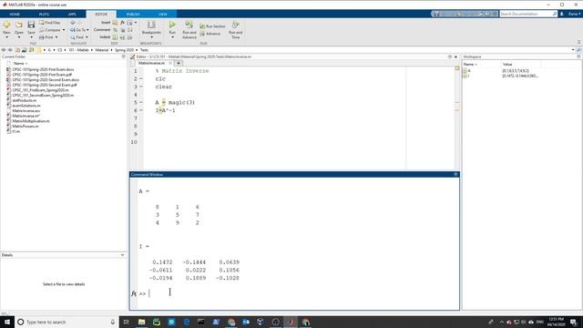Select variable I in Workspace
The image size is (583, 328).
point(468,76)
